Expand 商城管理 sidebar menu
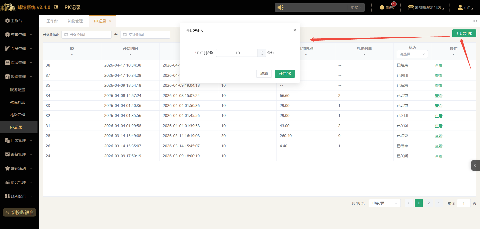480x229 pixels. pos(19,63)
